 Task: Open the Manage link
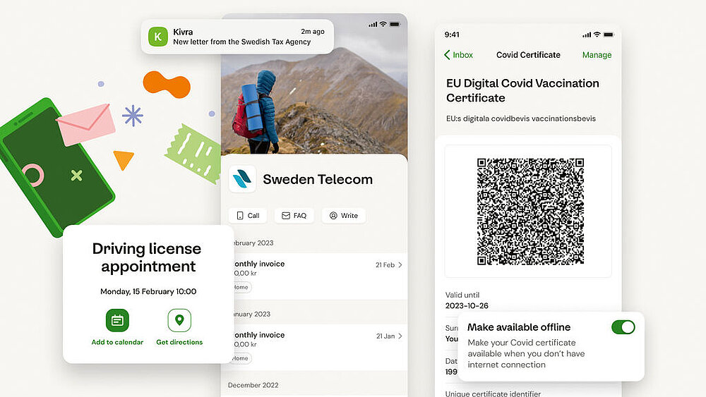[597, 55]
